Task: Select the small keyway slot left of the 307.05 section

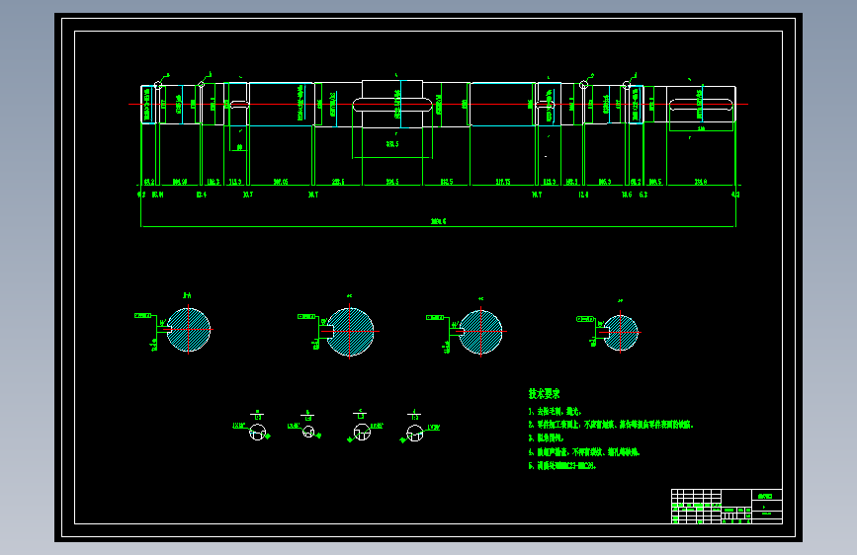Action: tap(238, 105)
